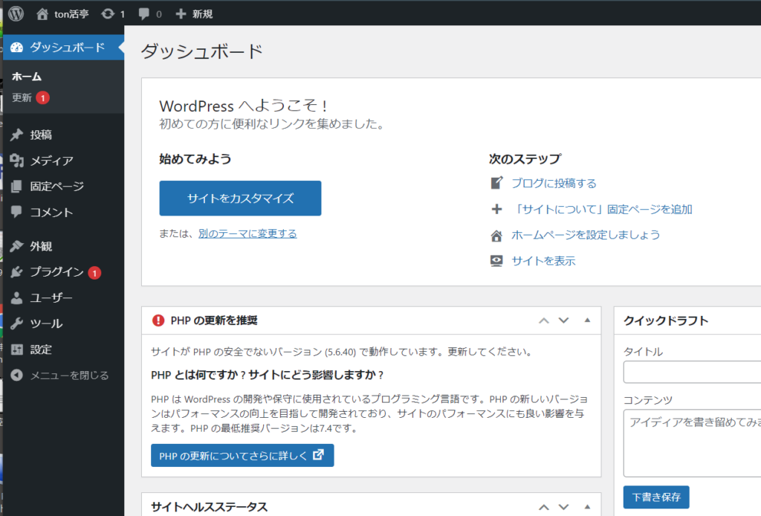Click the pages icon for 固定ページ
Screen dimensions: 761x516
pos(17,186)
